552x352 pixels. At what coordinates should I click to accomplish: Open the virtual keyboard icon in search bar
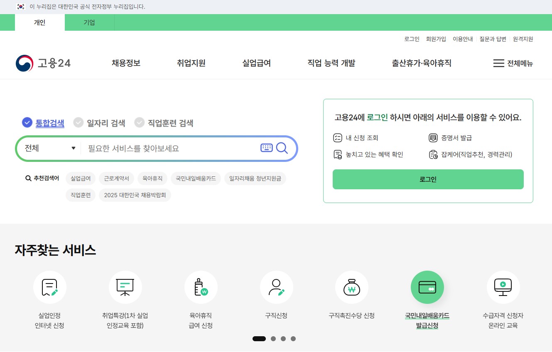point(267,148)
